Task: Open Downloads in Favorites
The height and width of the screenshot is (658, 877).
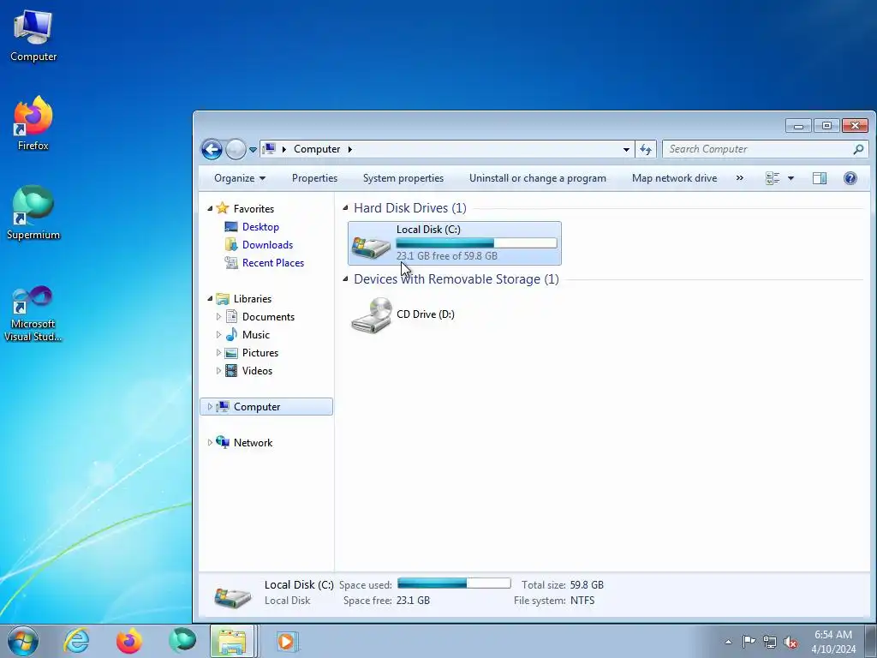Action: (x=267, y=244)
